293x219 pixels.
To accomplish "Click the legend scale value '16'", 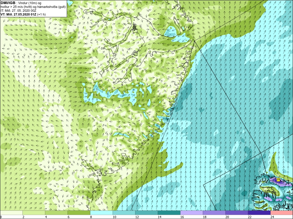I will point(182,217).
